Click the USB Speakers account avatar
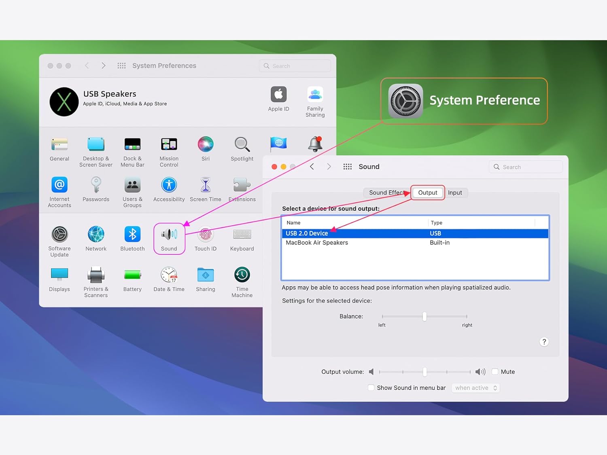This screenshot has height=455, width=607. tap(64, 102)
